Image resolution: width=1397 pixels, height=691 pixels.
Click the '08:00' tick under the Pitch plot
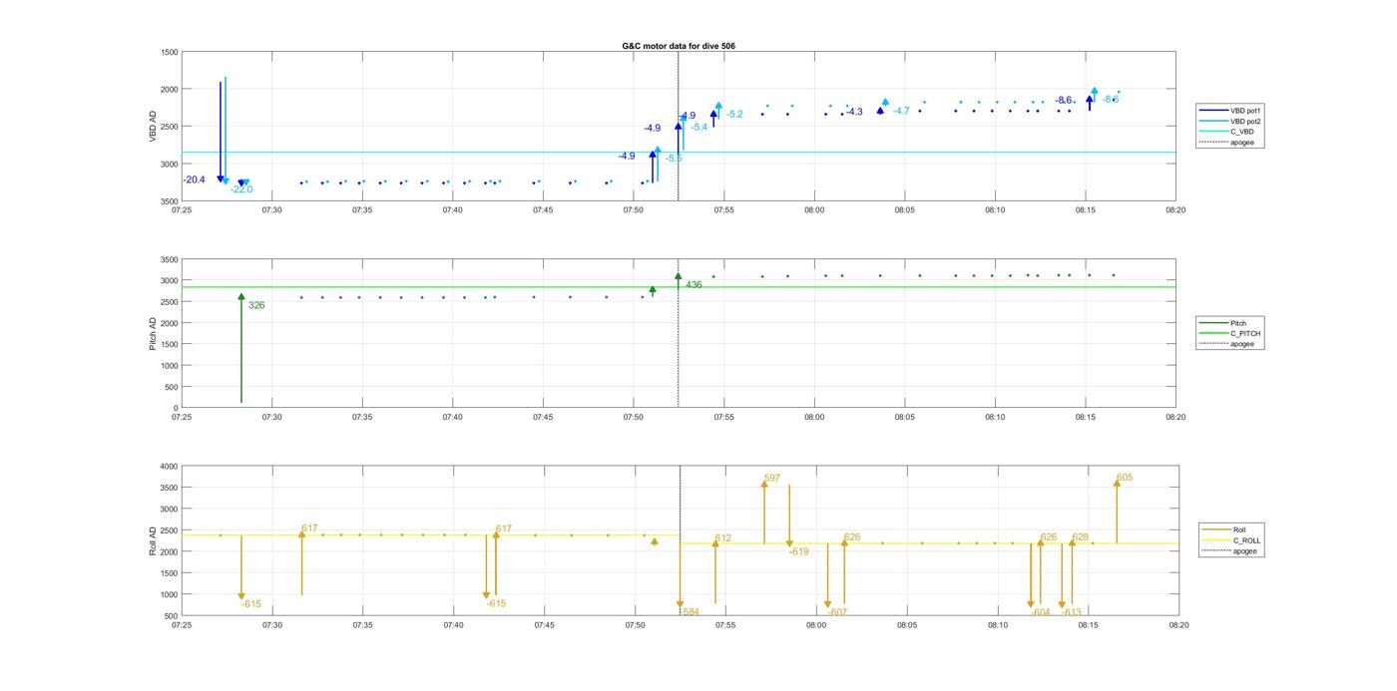[814, 417]
